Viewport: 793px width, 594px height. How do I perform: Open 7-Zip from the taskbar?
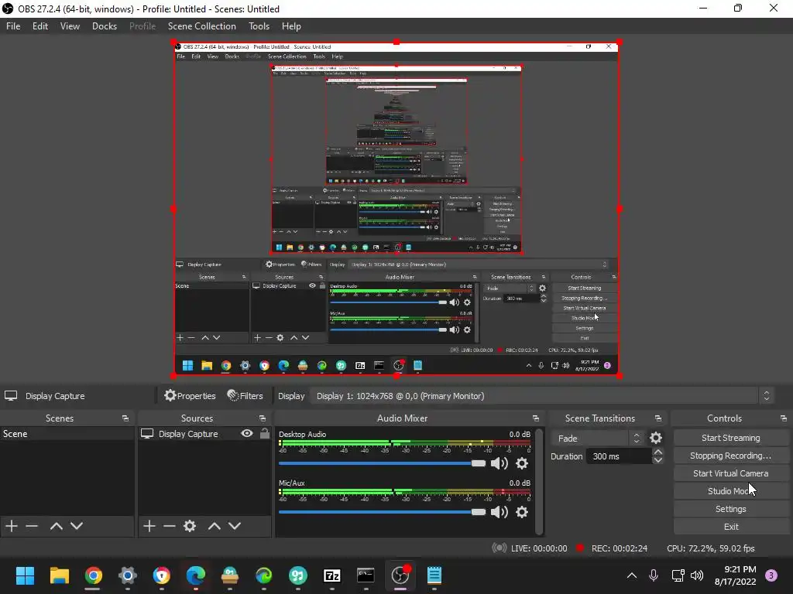click(x=331, y=575)
